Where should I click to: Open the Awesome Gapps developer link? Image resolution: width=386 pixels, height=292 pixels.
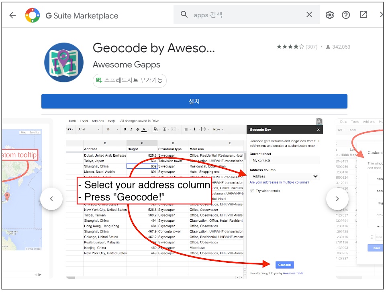pyautogui.click(x=126, y=65)
